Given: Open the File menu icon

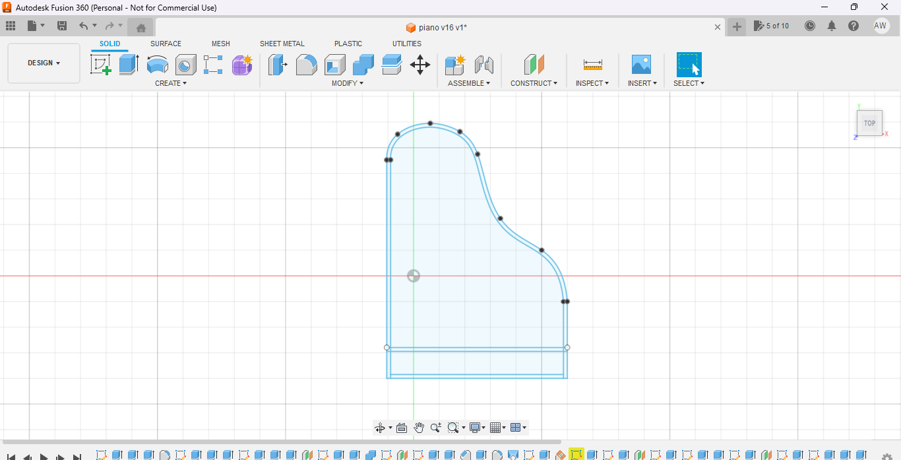Looking at the screenshot, I should 32,26.
